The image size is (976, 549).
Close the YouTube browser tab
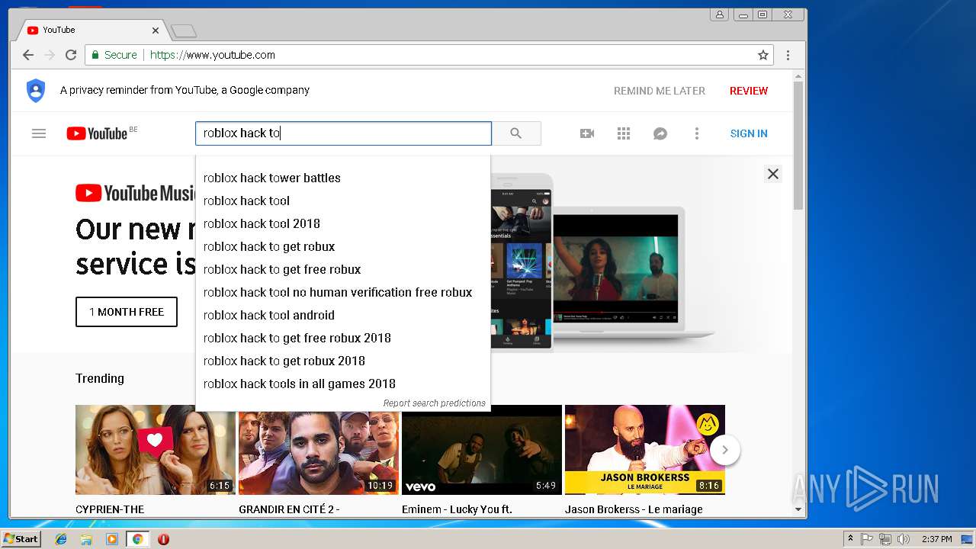(x=156, y=30)
